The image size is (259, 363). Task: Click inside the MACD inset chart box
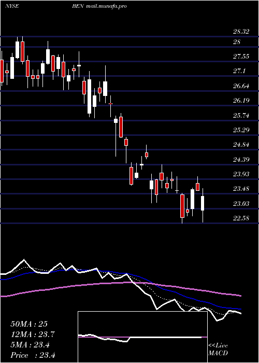[x=142, y=337]
